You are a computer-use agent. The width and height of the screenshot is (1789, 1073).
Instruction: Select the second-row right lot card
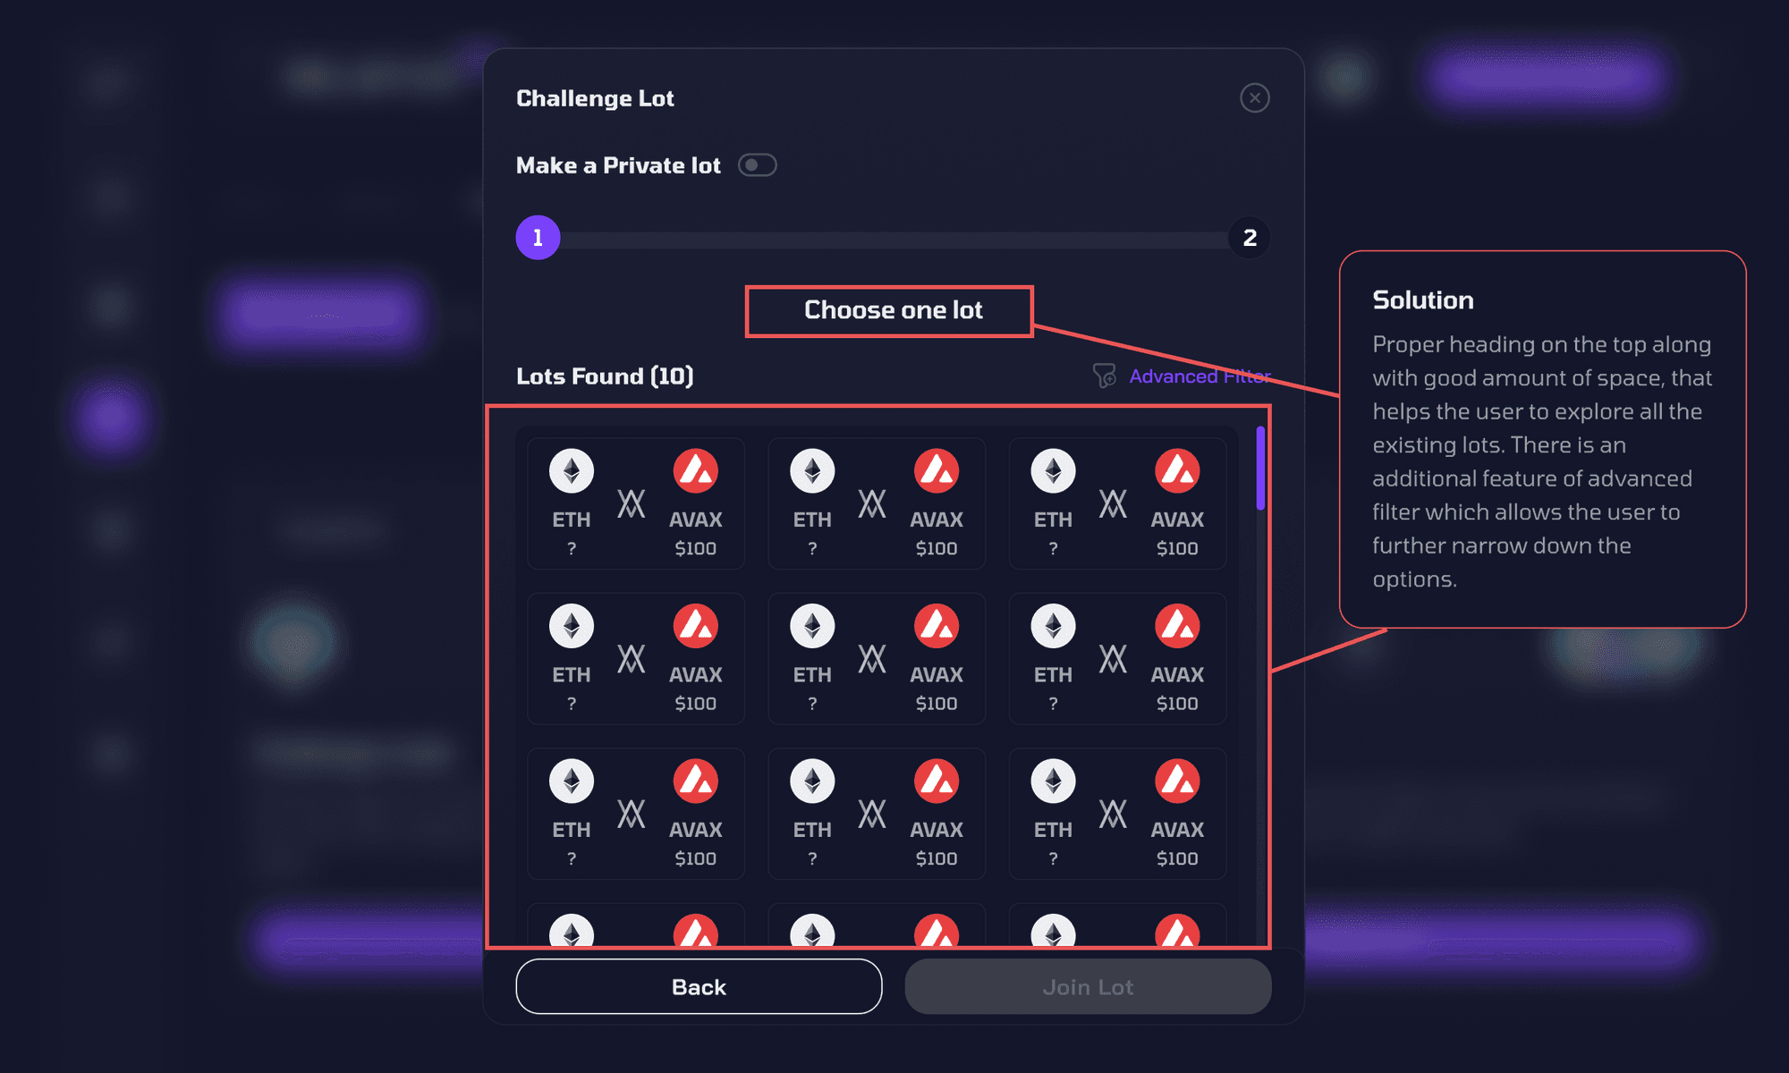(1117, 659)
